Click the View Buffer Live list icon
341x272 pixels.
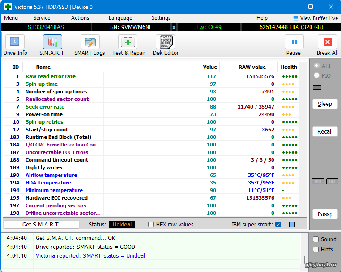(x=295, y=18)
